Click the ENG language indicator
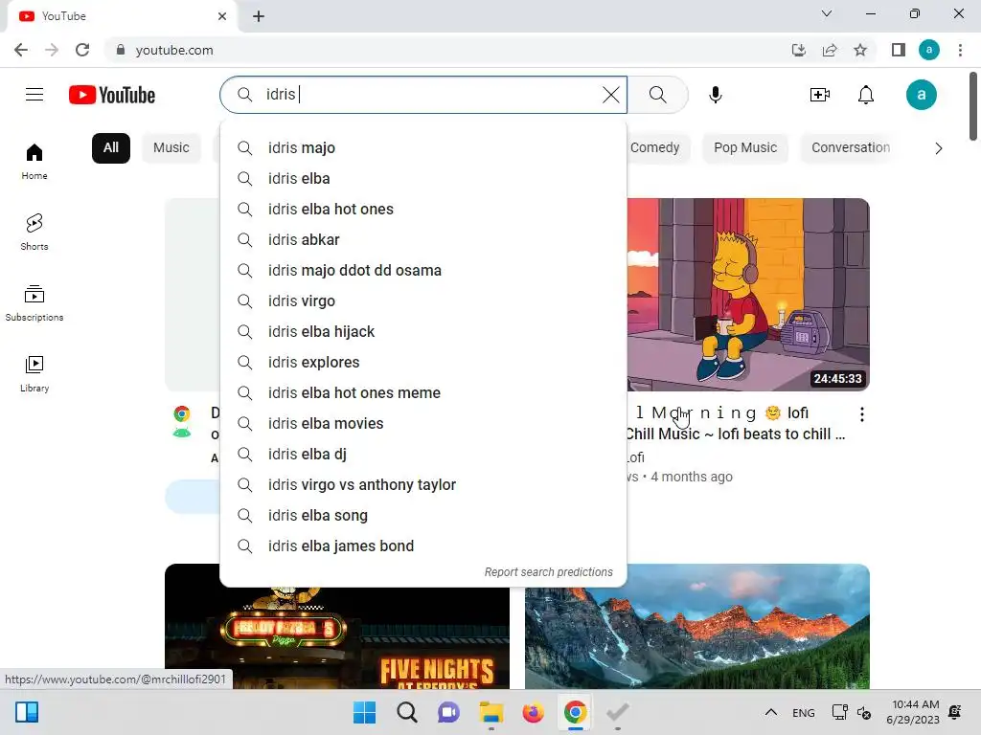The height and width of the screenshot is (735, 981). [x=804, y=713]
